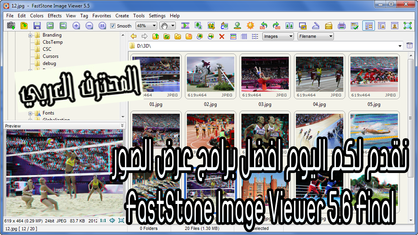Open the Settings menu
Screen dimensions: 418x235
pyautogui.click(x=157, y=16)
